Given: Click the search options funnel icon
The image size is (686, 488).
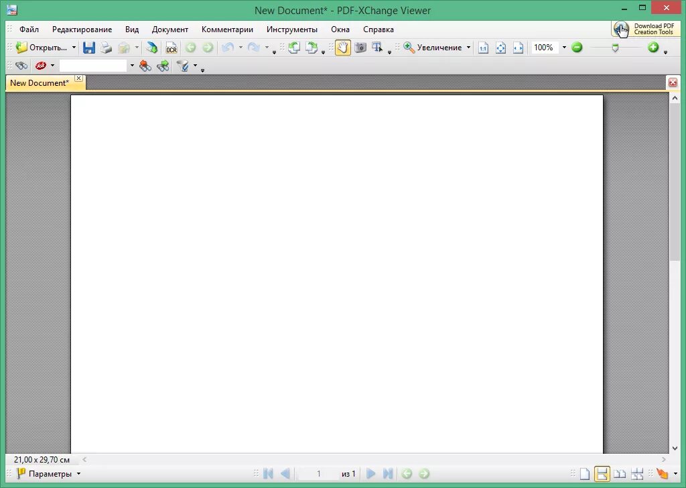Looking at the screenshot, I should pyautogui.click(x=183, y=66).
